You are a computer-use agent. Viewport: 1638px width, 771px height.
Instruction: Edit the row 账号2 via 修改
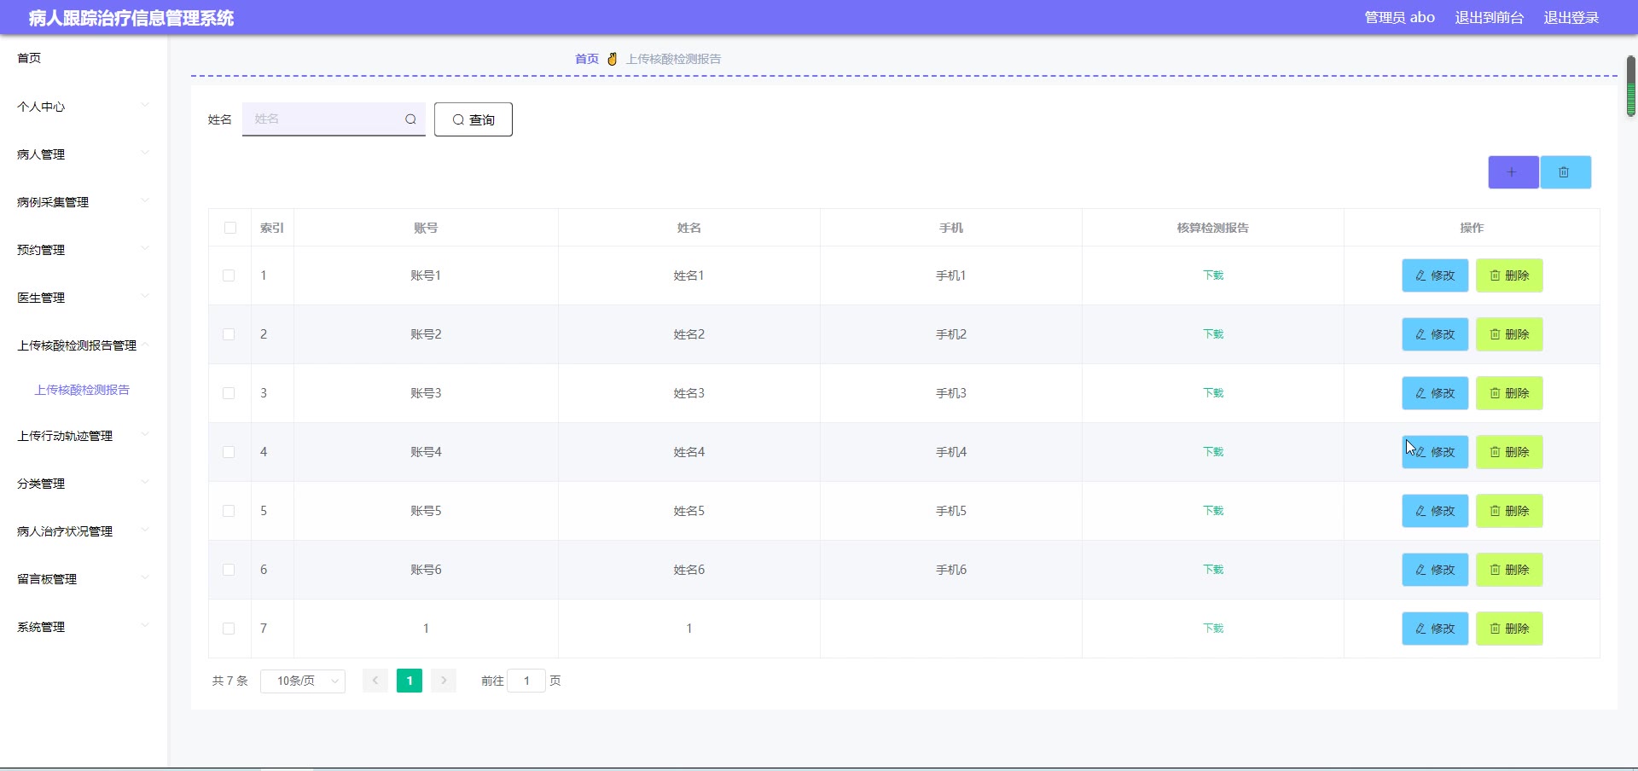point(1435,334)
